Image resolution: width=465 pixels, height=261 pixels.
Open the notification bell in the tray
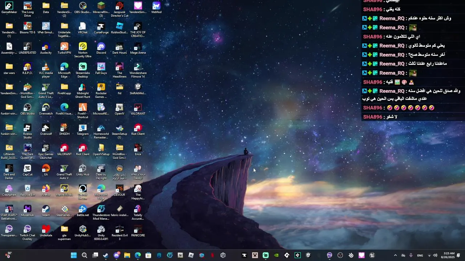coord(458,255)
